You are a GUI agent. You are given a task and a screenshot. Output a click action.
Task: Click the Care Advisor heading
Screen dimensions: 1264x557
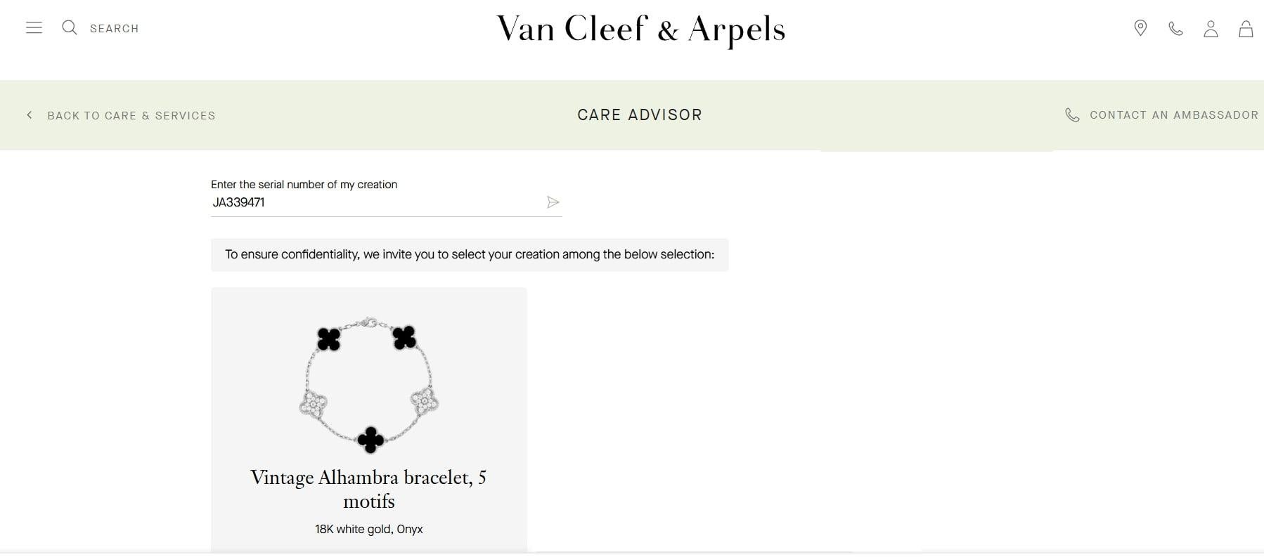click(x=640, y=115)
